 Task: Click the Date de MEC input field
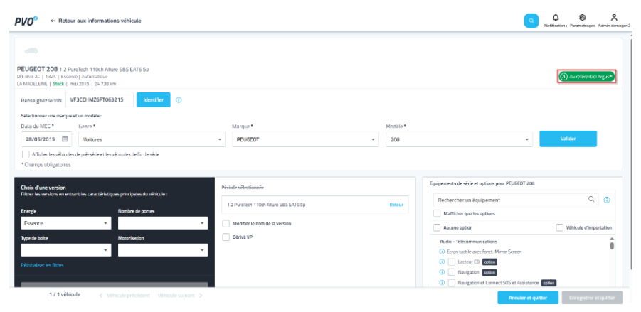[46, 139]
